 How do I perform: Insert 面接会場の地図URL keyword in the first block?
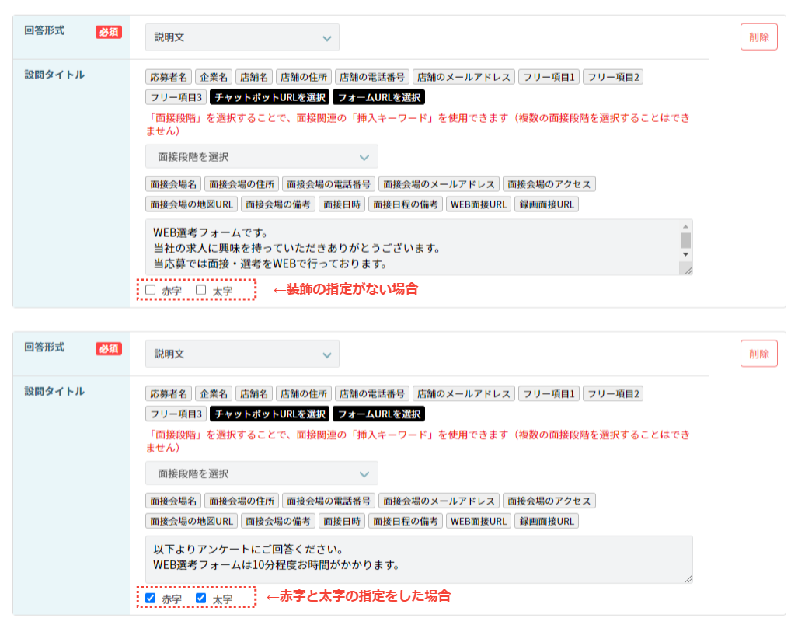coord(191,204)
